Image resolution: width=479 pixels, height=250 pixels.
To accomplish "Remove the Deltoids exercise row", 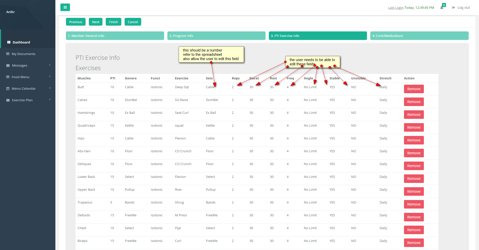I will point(414,217).
